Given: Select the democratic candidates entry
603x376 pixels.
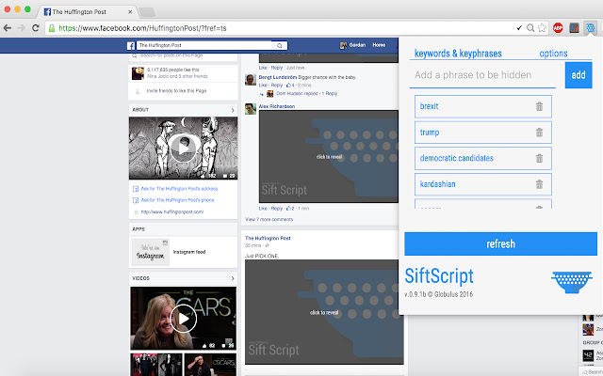Looking at the screenshot, I should (x=483, y=158).
